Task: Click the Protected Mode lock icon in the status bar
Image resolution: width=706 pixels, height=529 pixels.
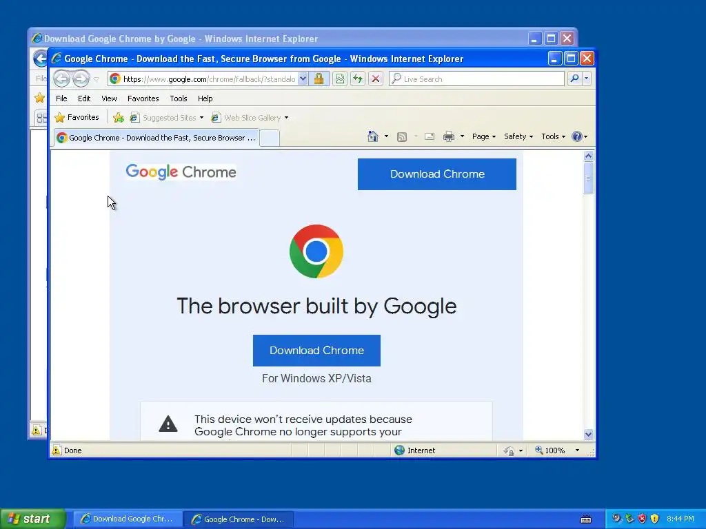Action: coord(509,450)
